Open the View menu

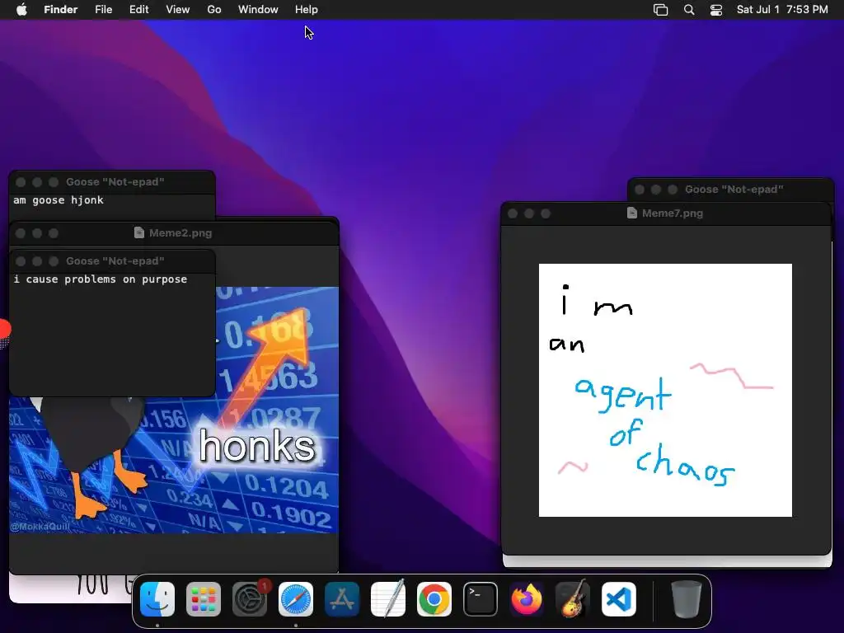(x=178, y=10)
